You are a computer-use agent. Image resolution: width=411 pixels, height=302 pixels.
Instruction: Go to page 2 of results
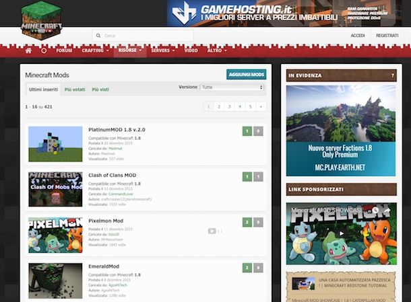tap(219, 106)
